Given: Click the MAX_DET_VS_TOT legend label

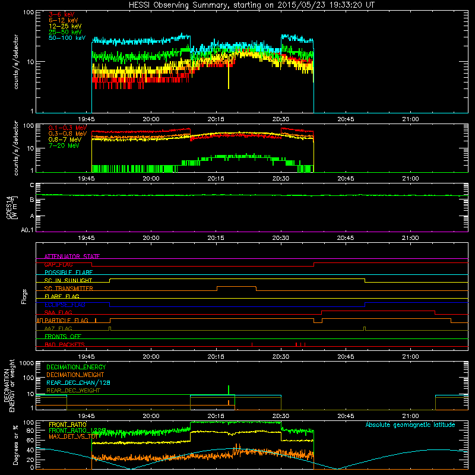Looking at the screenshot, I should (x=73, y=436).
